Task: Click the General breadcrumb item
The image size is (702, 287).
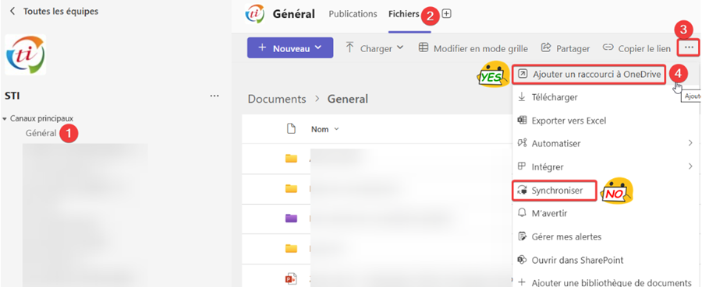Action: [x=348, y=99]
